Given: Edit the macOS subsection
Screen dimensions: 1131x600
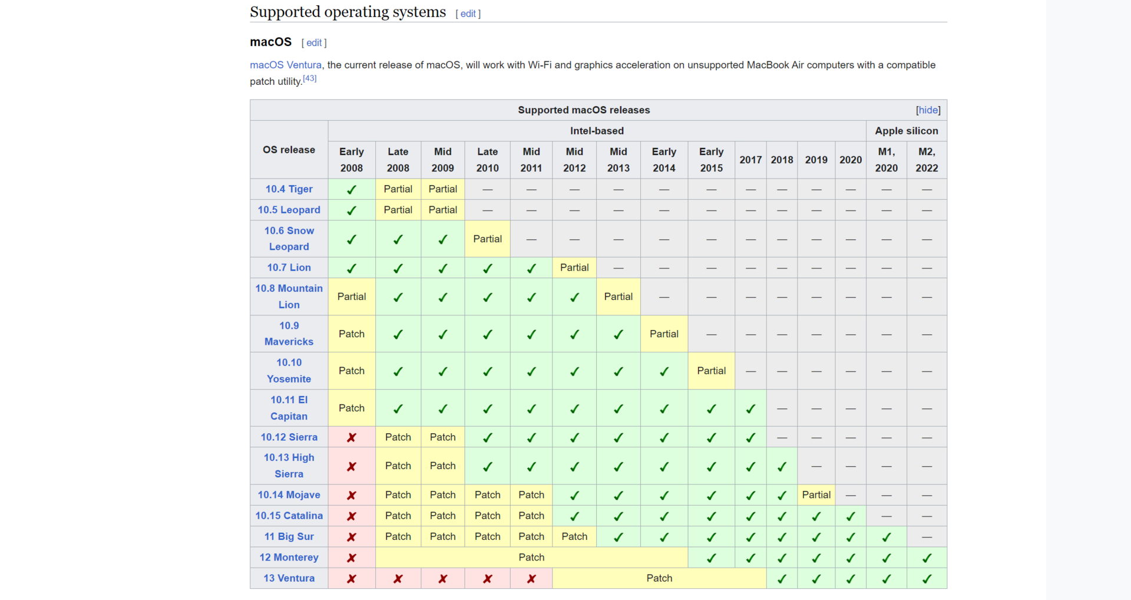Looking at the screenshot, I should [314, 43].
